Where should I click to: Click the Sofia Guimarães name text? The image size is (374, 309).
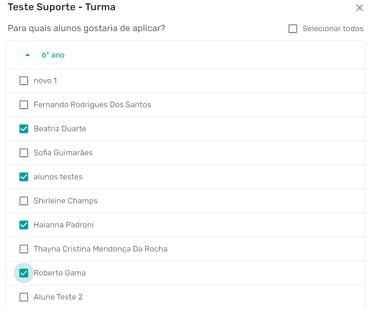(63, 153)
